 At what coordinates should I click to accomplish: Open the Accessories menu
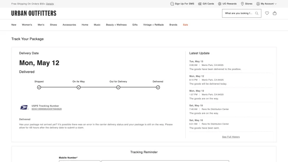[x=69, y=24]
